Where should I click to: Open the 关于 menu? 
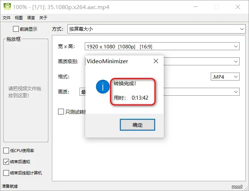pos(43,18)
